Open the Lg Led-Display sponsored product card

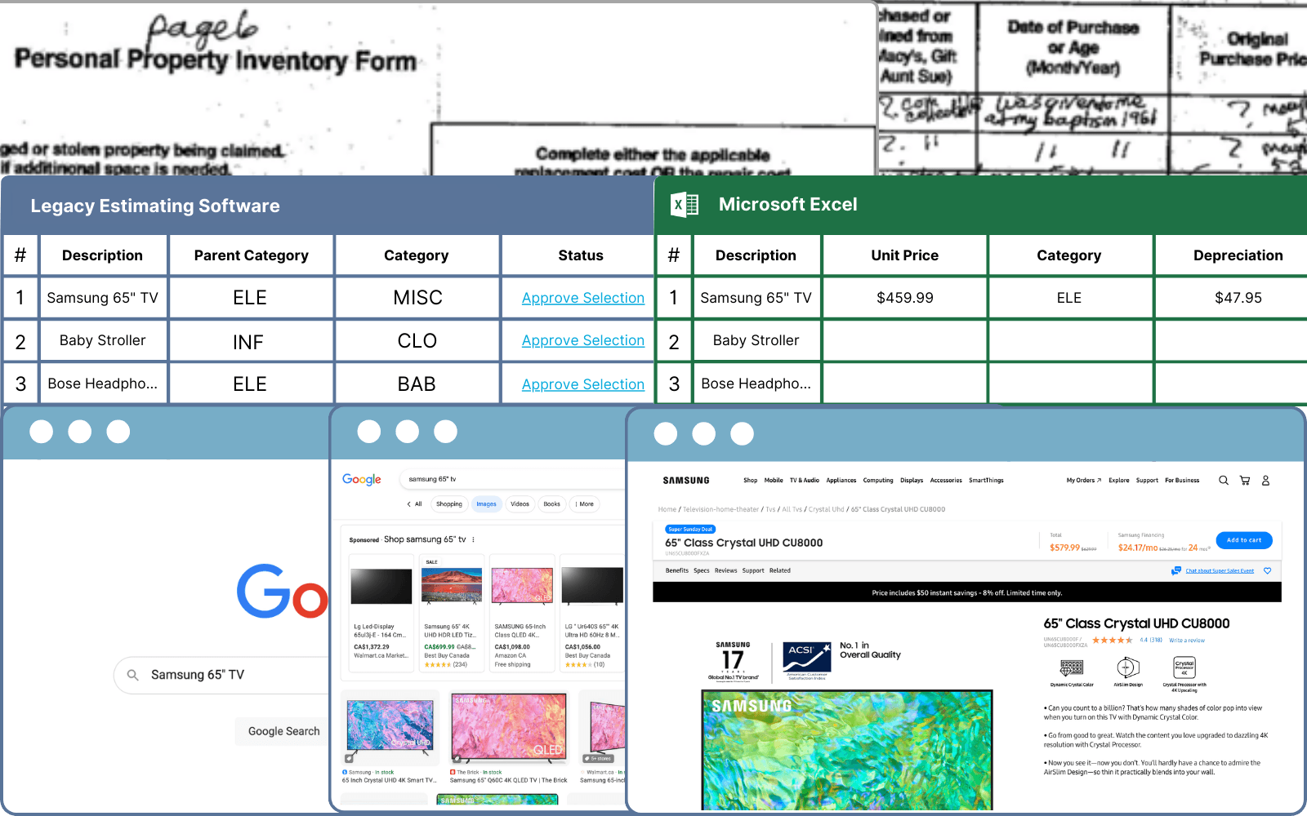(x=381, y=613)
